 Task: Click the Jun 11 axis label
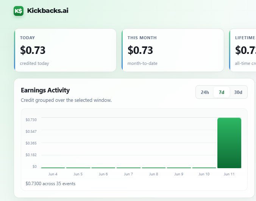229,174
